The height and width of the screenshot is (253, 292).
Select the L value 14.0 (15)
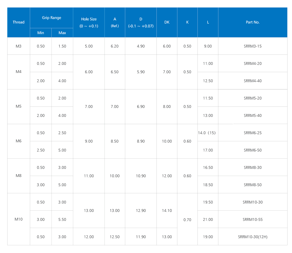(x=207, y=133)
